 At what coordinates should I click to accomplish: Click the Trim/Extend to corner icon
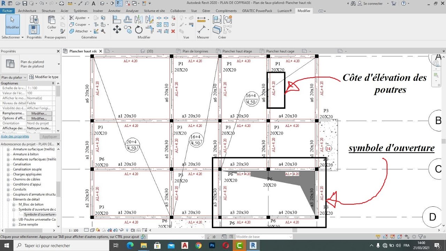(x=149, y=29)
